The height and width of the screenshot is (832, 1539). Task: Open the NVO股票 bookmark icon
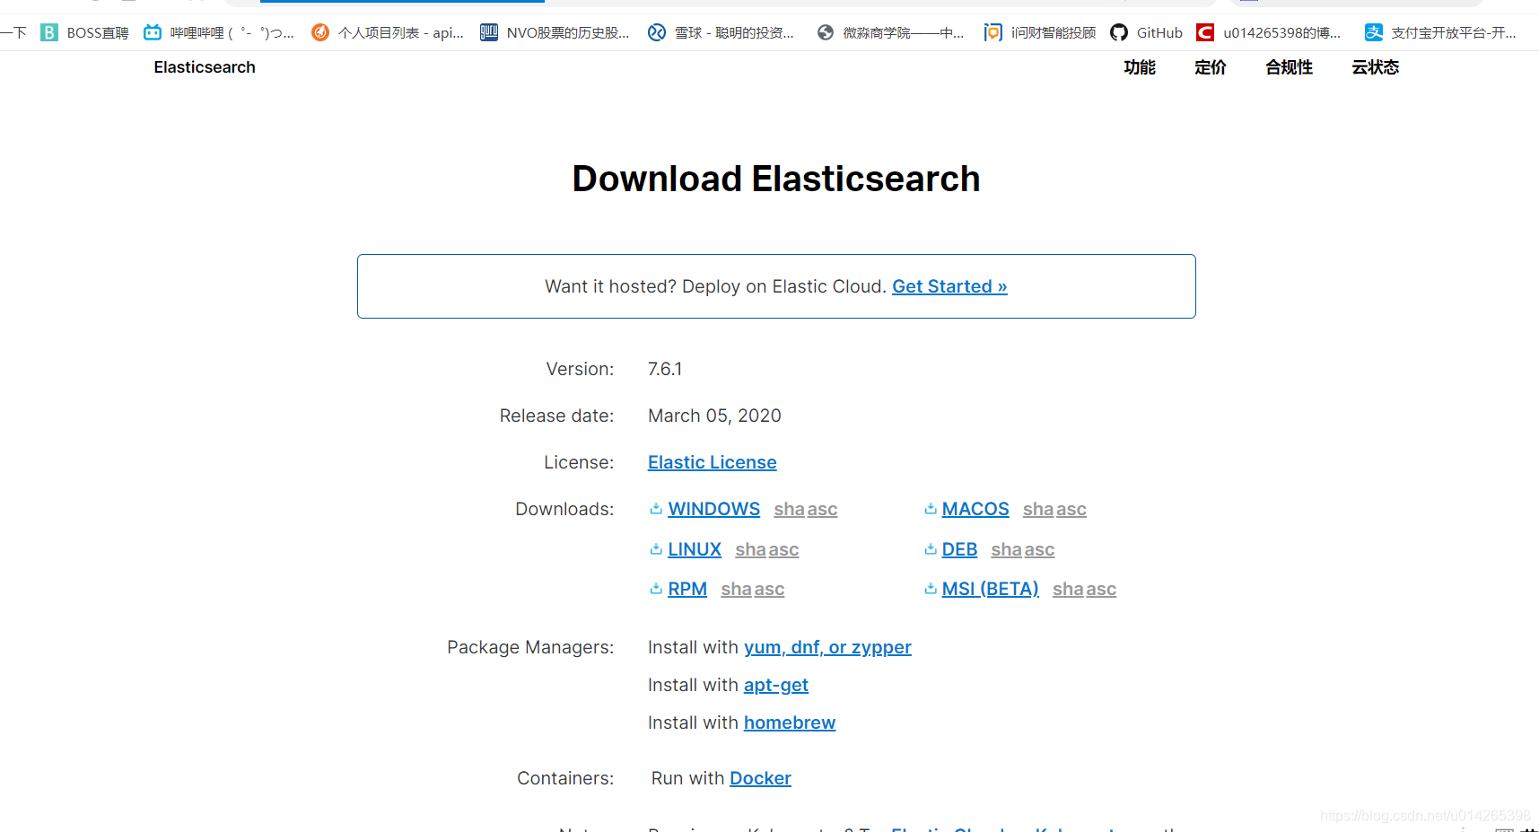[489, 32]
